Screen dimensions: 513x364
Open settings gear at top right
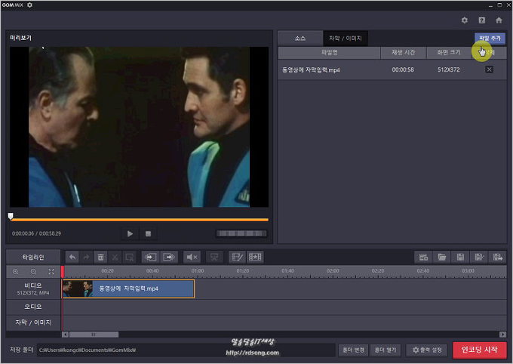pos(465,20)
